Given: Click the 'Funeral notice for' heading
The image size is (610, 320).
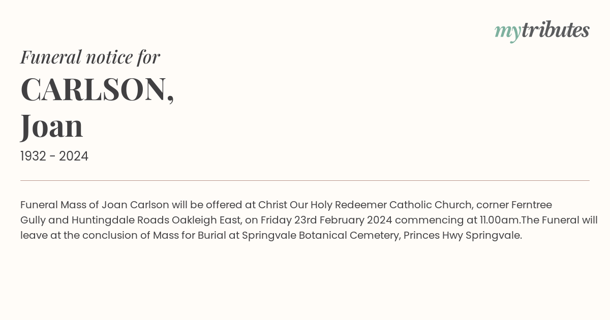Looking at the screenshot, I should point(90,57).
